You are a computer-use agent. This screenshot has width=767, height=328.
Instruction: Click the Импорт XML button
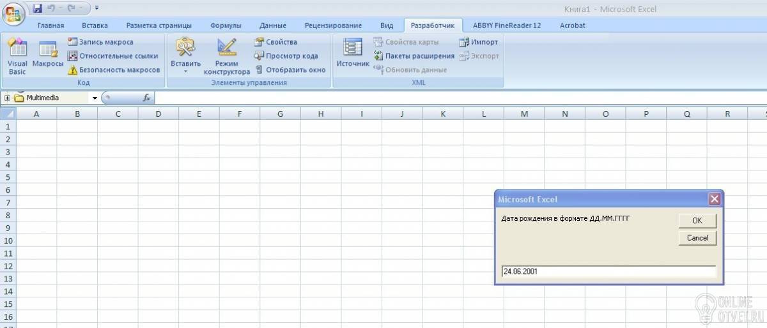478,41
